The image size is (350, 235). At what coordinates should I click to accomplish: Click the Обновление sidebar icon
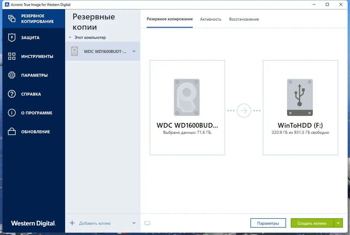coord(12,131)
